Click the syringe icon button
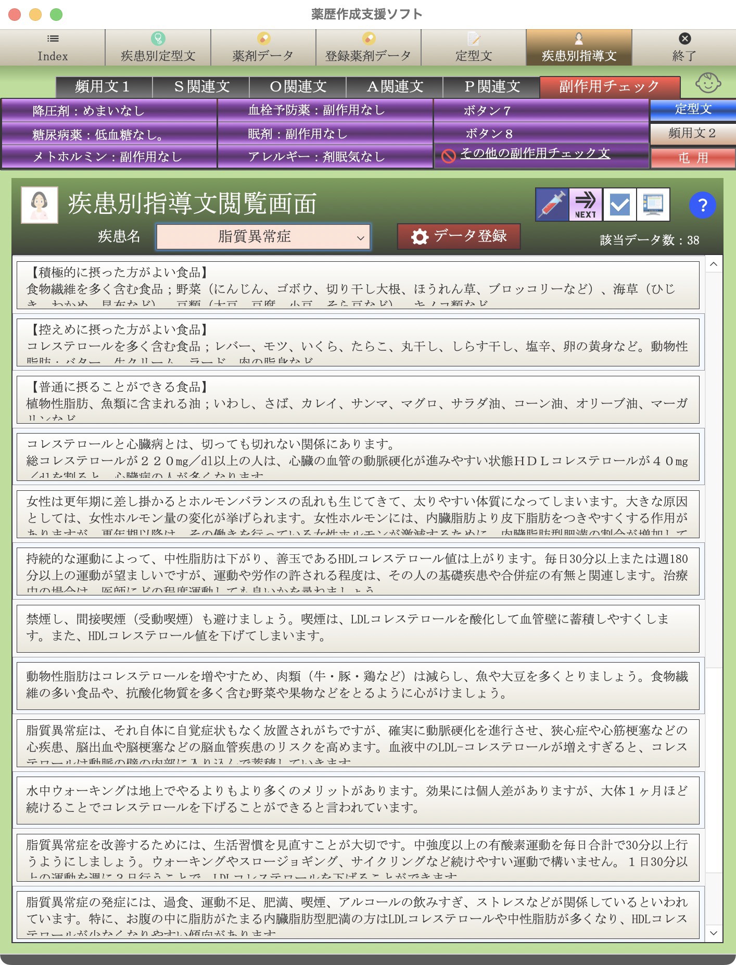Screen dimensions: 736x965 [x=552, y=205]
